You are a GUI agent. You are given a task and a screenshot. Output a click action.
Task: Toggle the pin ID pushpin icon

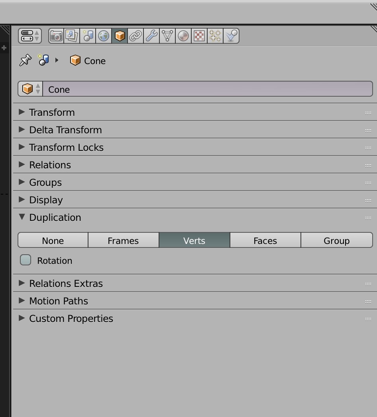pos(26,60)
